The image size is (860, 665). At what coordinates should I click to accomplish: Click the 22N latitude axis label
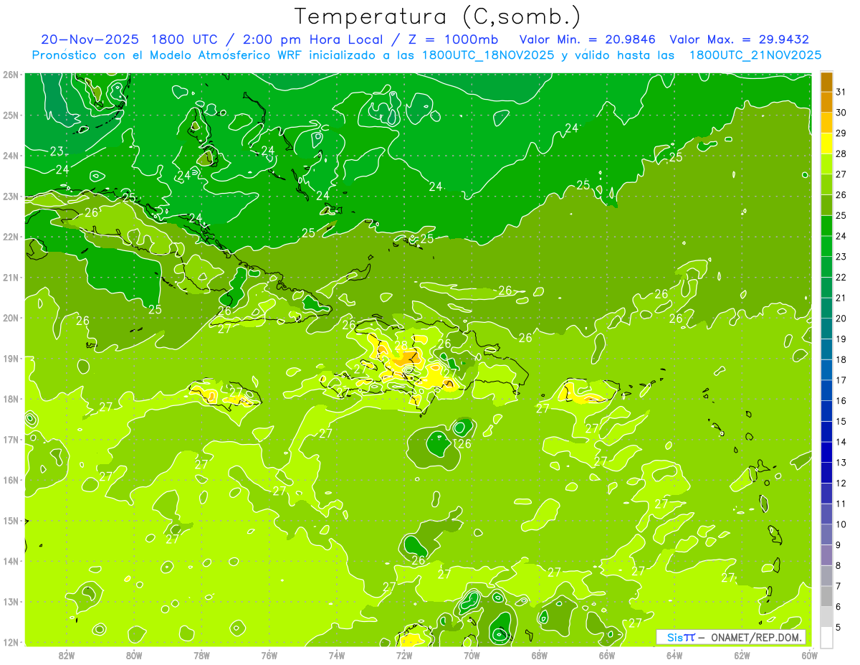[x=11, y=237]
